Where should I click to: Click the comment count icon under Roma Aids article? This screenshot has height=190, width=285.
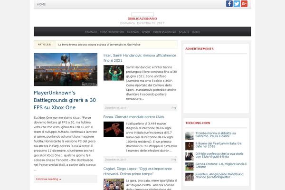tap(172, 160)
